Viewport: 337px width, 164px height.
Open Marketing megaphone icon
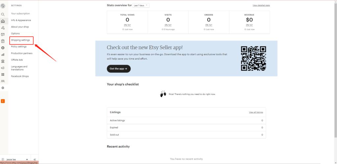point(3,68)
